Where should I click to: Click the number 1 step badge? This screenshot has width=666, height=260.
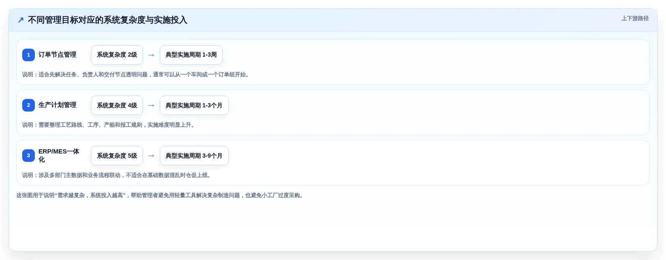coord(29,55)
